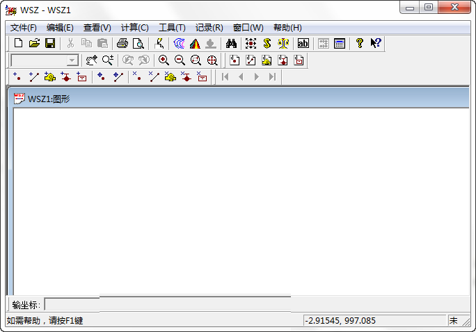
Task: Open the 工具(T) menu
Action: click(172, 28)
